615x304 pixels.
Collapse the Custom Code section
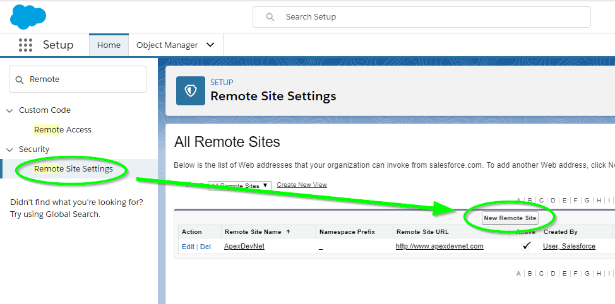pyautogui.click(x=9, y=110)
